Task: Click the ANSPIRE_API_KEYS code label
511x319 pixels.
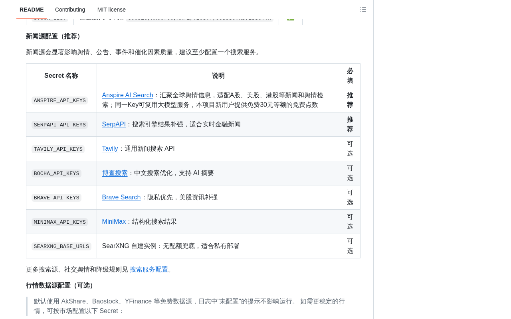Action: click(x=60, y=100)
